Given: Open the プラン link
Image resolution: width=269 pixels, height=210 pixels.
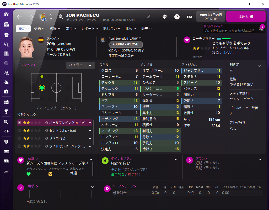Looking at the screenshot, I should point(201,159).
